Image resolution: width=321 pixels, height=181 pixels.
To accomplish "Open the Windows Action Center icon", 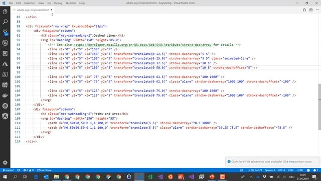I will point(314,176).
